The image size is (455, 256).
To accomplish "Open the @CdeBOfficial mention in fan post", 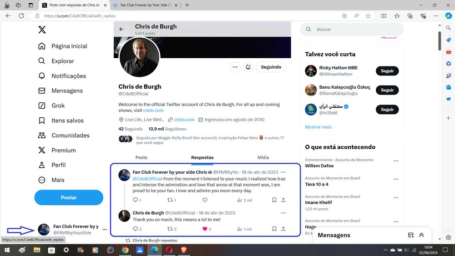I will coord(147,179).
